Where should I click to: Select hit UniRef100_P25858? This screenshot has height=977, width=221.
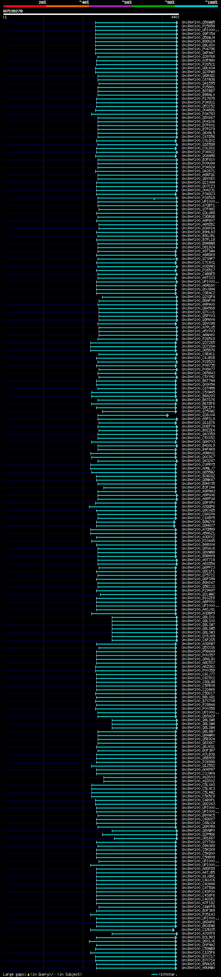pyautogui.click(x=198, y=27)
